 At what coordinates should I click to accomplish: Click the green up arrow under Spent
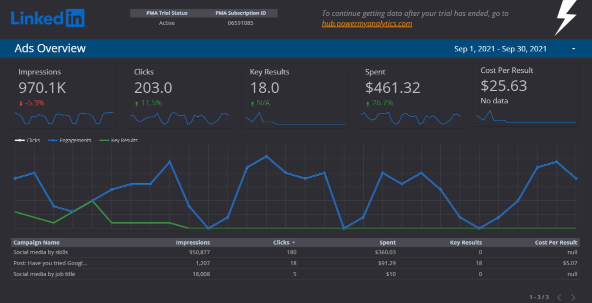(x=367, y=103)
